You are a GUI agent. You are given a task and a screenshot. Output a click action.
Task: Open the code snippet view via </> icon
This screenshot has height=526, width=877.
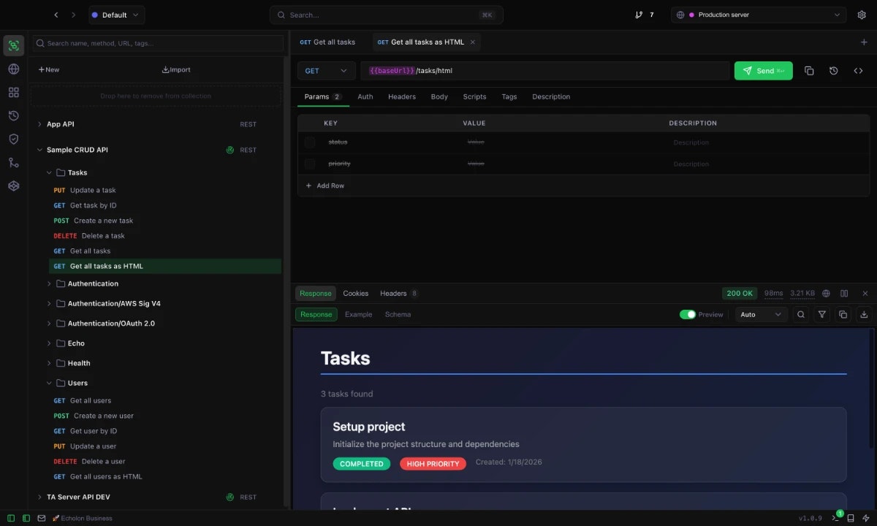[x=858, y=70]
